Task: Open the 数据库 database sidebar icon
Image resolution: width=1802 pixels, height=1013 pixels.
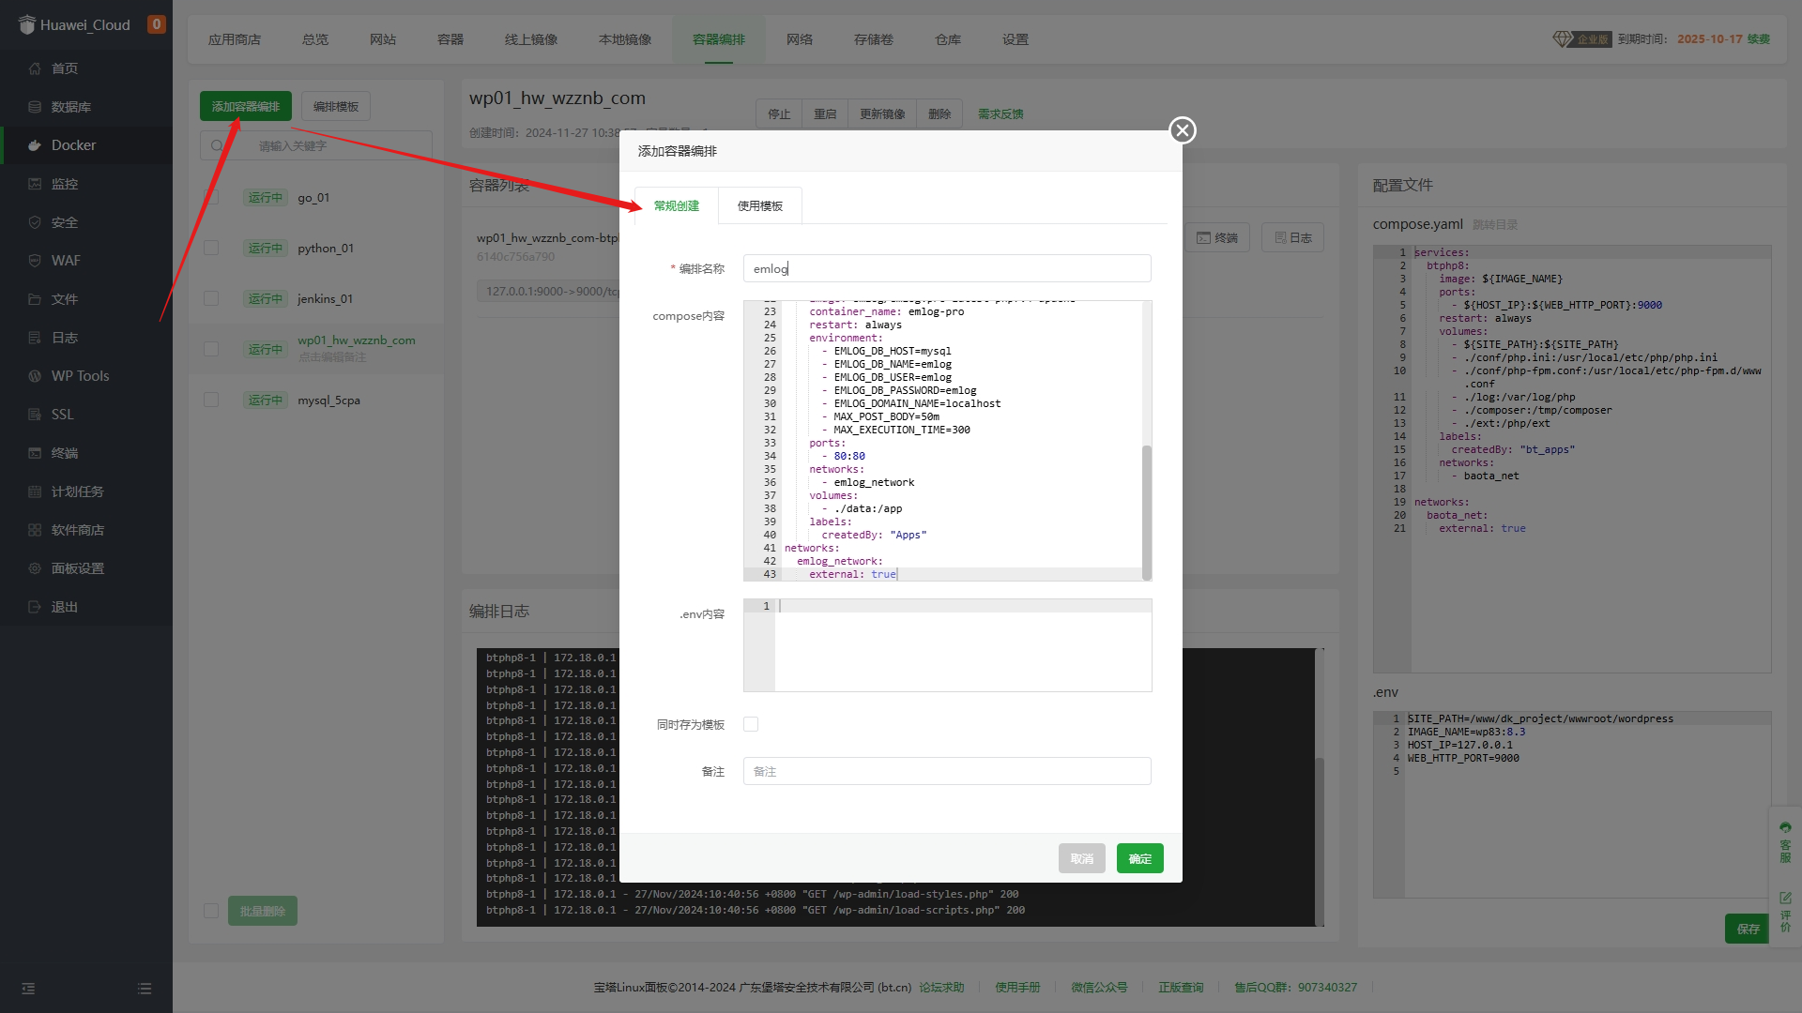Action: point(35,107)
